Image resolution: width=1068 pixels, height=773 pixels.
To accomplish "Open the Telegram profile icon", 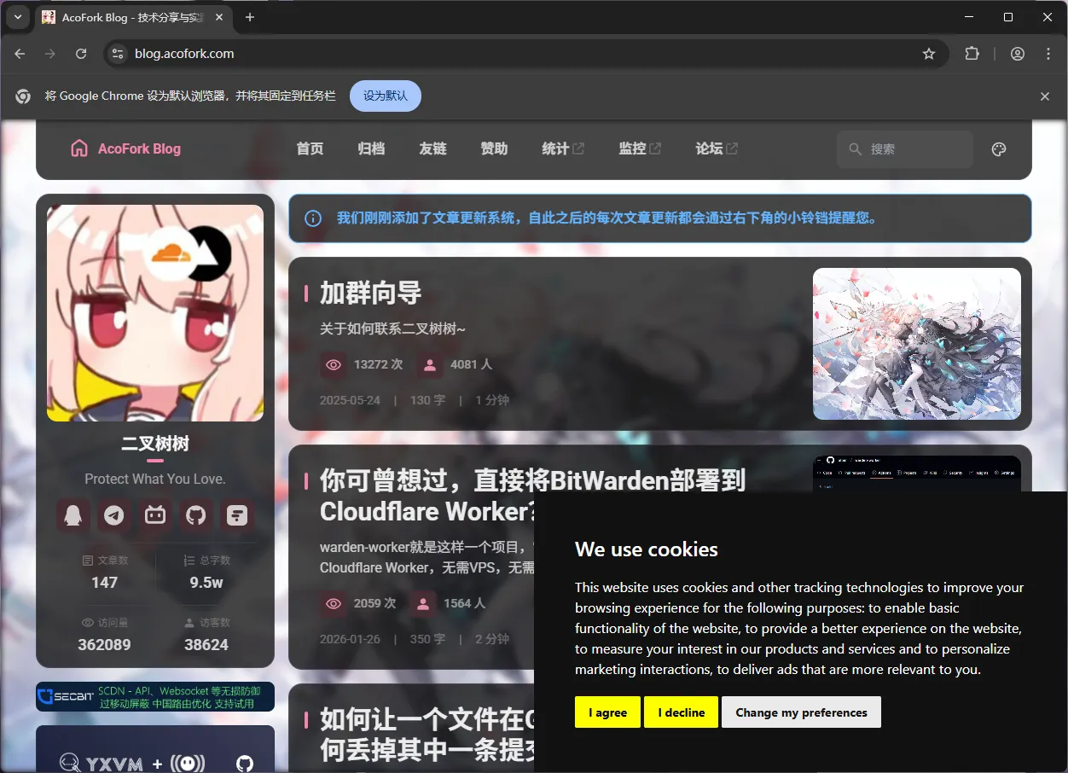I will (114, 515).
